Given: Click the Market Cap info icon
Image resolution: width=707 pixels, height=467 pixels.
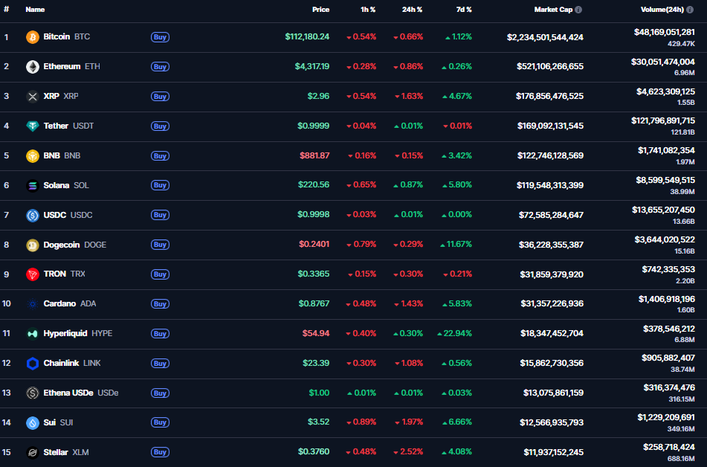Looking at the screenshot, I should coord(578,10).
